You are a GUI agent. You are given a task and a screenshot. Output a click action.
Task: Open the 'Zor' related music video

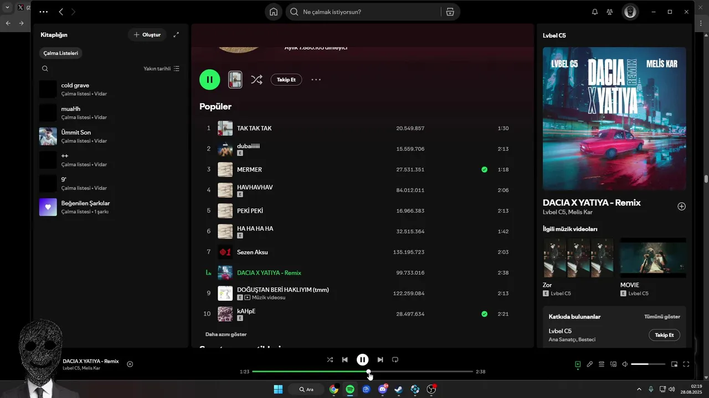click(x=578, y=258)
